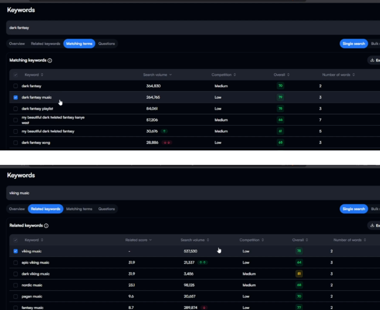
Task: Click info icon beside Related keywords heading
Action: click(46, 226)
